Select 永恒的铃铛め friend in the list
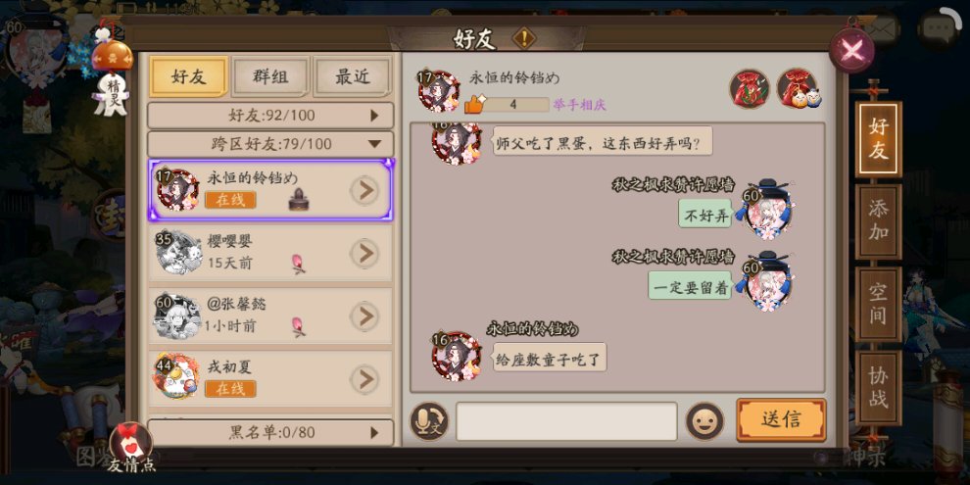This screenshot has width=970, height=485. pyautogui.click(x=270, y=190)
